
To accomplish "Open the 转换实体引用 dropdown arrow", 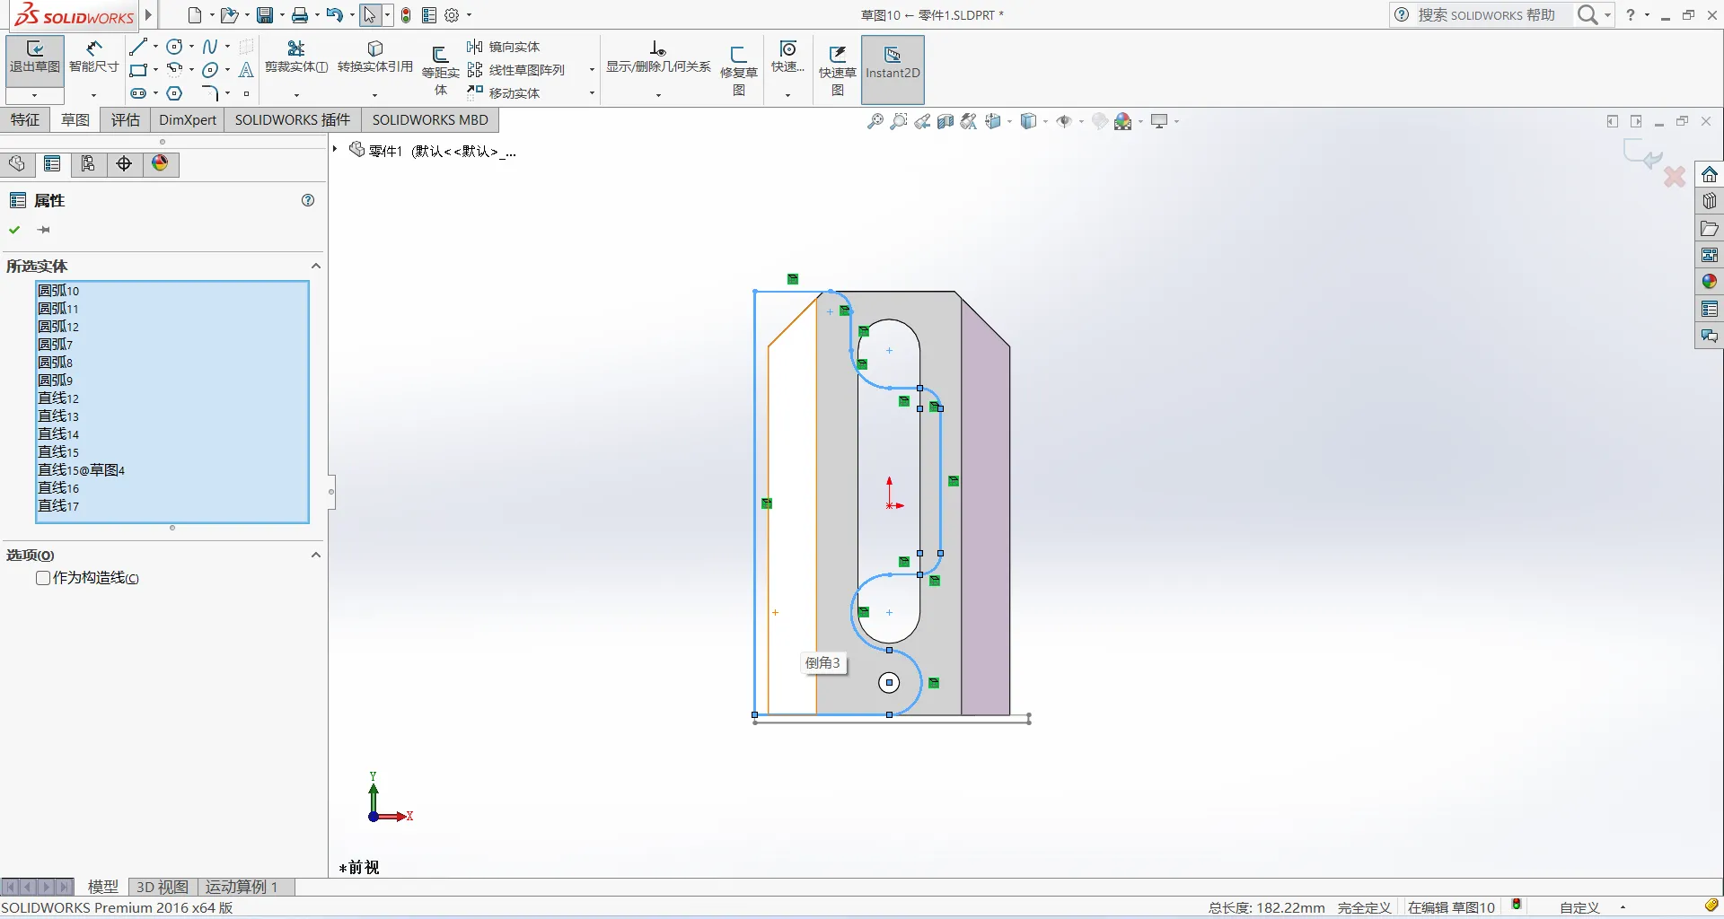I will tap(374, 95).
